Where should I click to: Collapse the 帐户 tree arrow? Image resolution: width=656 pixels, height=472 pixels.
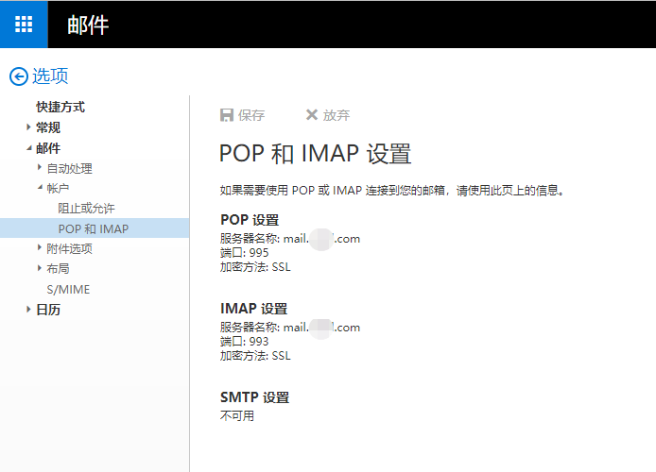click(40, 188)
